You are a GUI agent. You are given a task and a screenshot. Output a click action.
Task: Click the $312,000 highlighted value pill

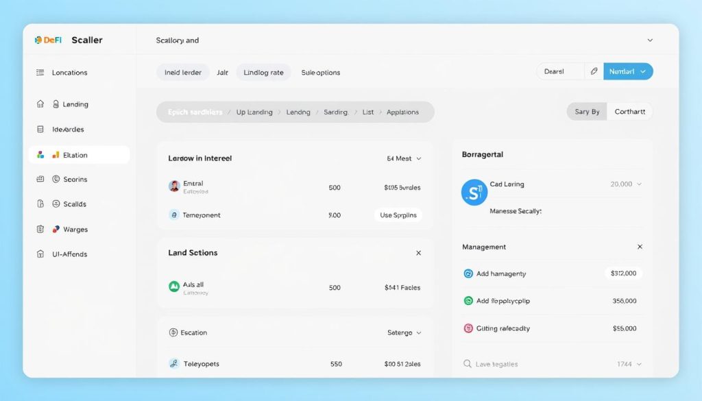[624, 273]
